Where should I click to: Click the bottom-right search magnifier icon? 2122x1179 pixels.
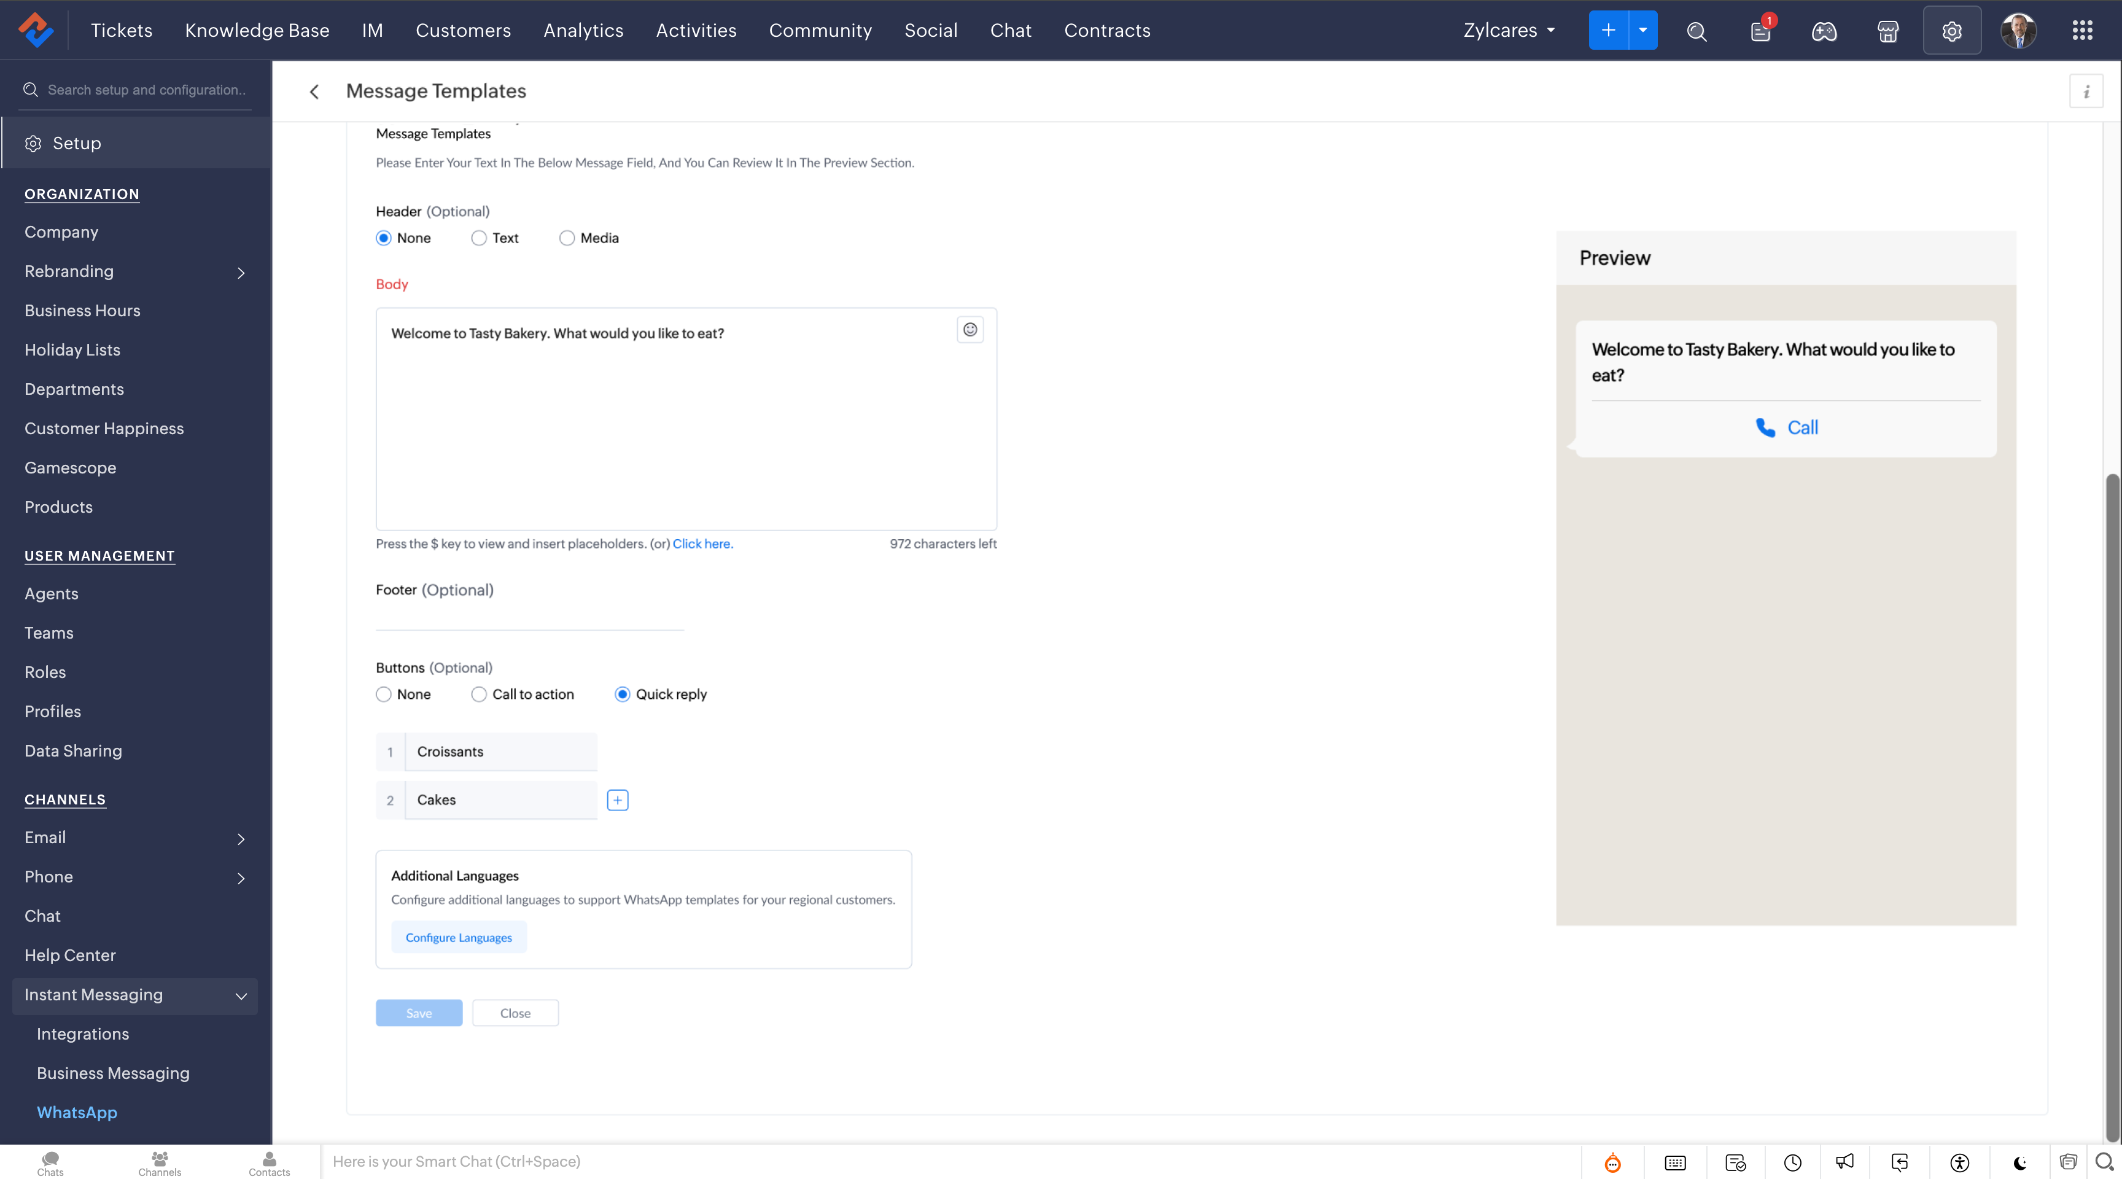click(x=2105, y=1162)
